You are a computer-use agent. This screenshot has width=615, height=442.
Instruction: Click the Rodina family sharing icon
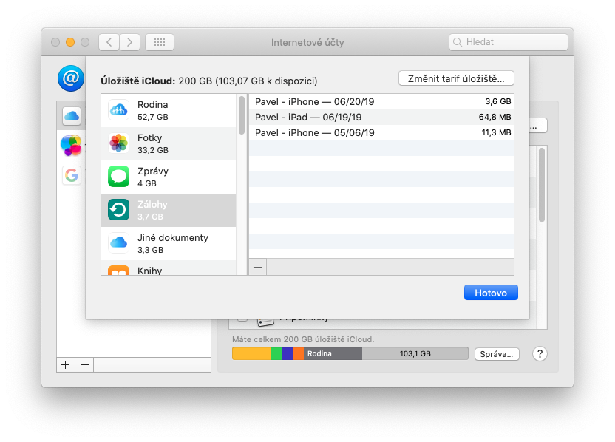tap(118, 110)
